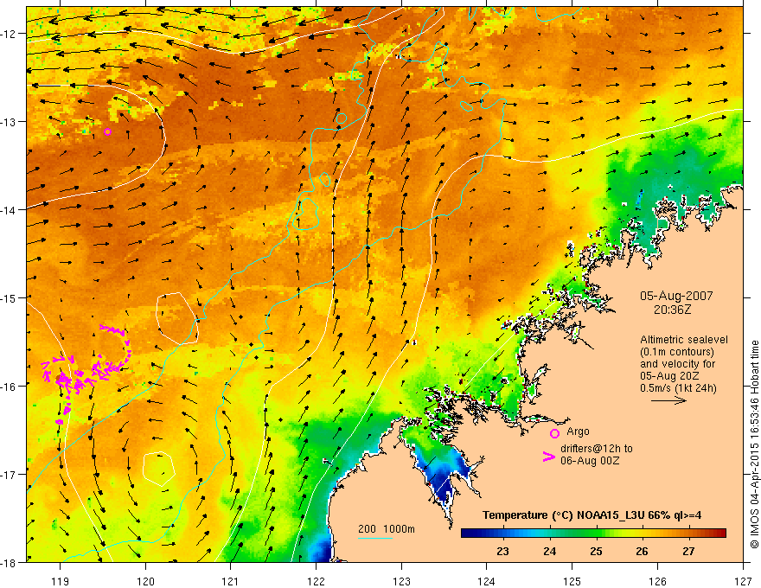Click the longitude axis label 119
761x588 pixels.
click(60, 581)
